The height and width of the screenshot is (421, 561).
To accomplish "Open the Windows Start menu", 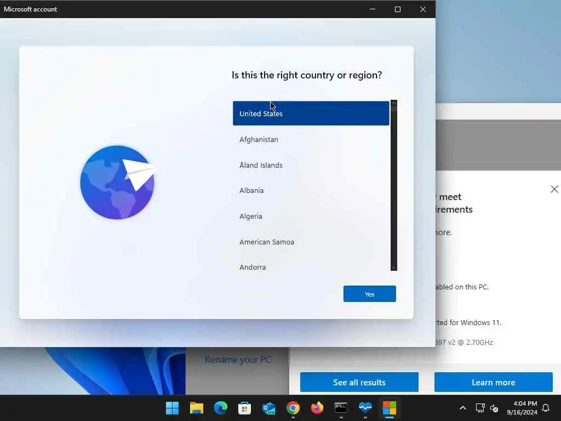I will (x=173, y=408).
